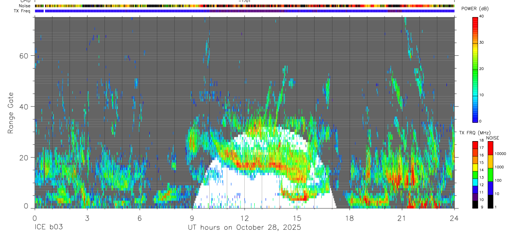Viewport: 511px width, 236px height.
Task: Click the "9" tick on UT hours axis
Action: [192, 218]
